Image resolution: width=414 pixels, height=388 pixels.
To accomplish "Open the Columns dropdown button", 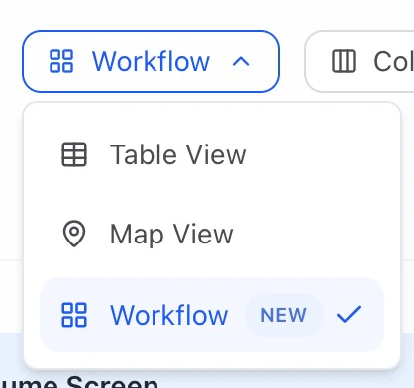I will [x=360, y=61].
